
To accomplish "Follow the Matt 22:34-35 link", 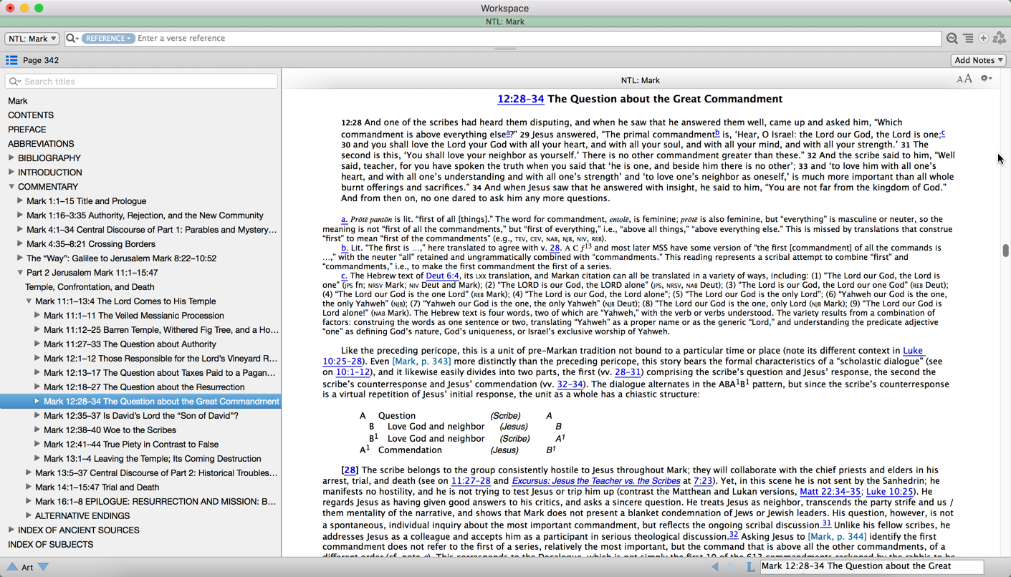I will (x=830, y=492).
